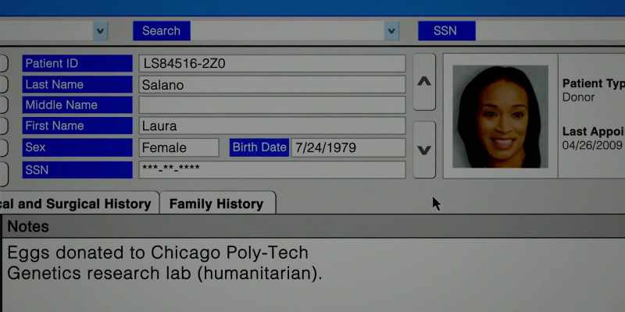Image resolution: width=625 pixels, height=312 pixels.
Task: Select the Sex label
Action: 77,147
